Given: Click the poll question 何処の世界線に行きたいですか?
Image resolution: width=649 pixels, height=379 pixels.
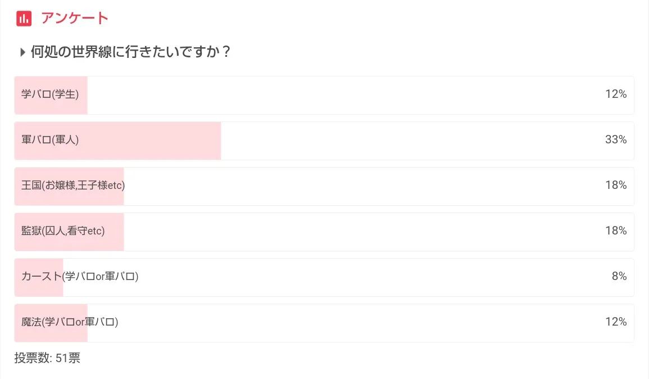Looking at the screenshot, I should (130, 52).
